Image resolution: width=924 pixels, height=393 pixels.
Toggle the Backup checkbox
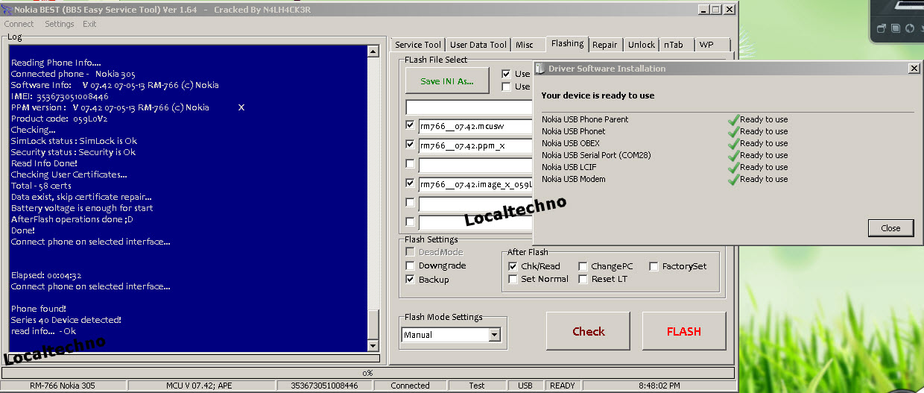pyautogui.click(x=410, y=279)
